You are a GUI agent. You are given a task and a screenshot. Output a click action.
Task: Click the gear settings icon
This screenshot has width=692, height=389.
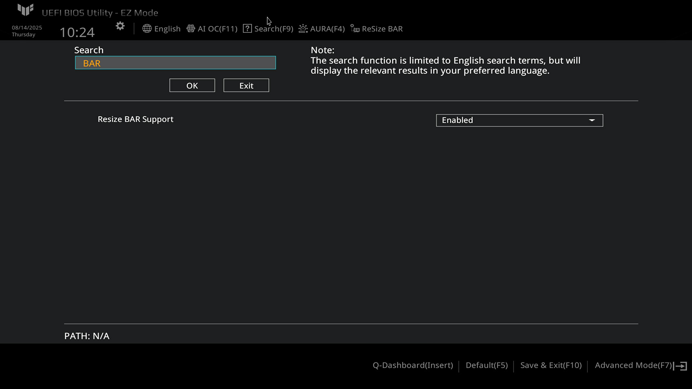pyautogui.click(x=120, y=26)
